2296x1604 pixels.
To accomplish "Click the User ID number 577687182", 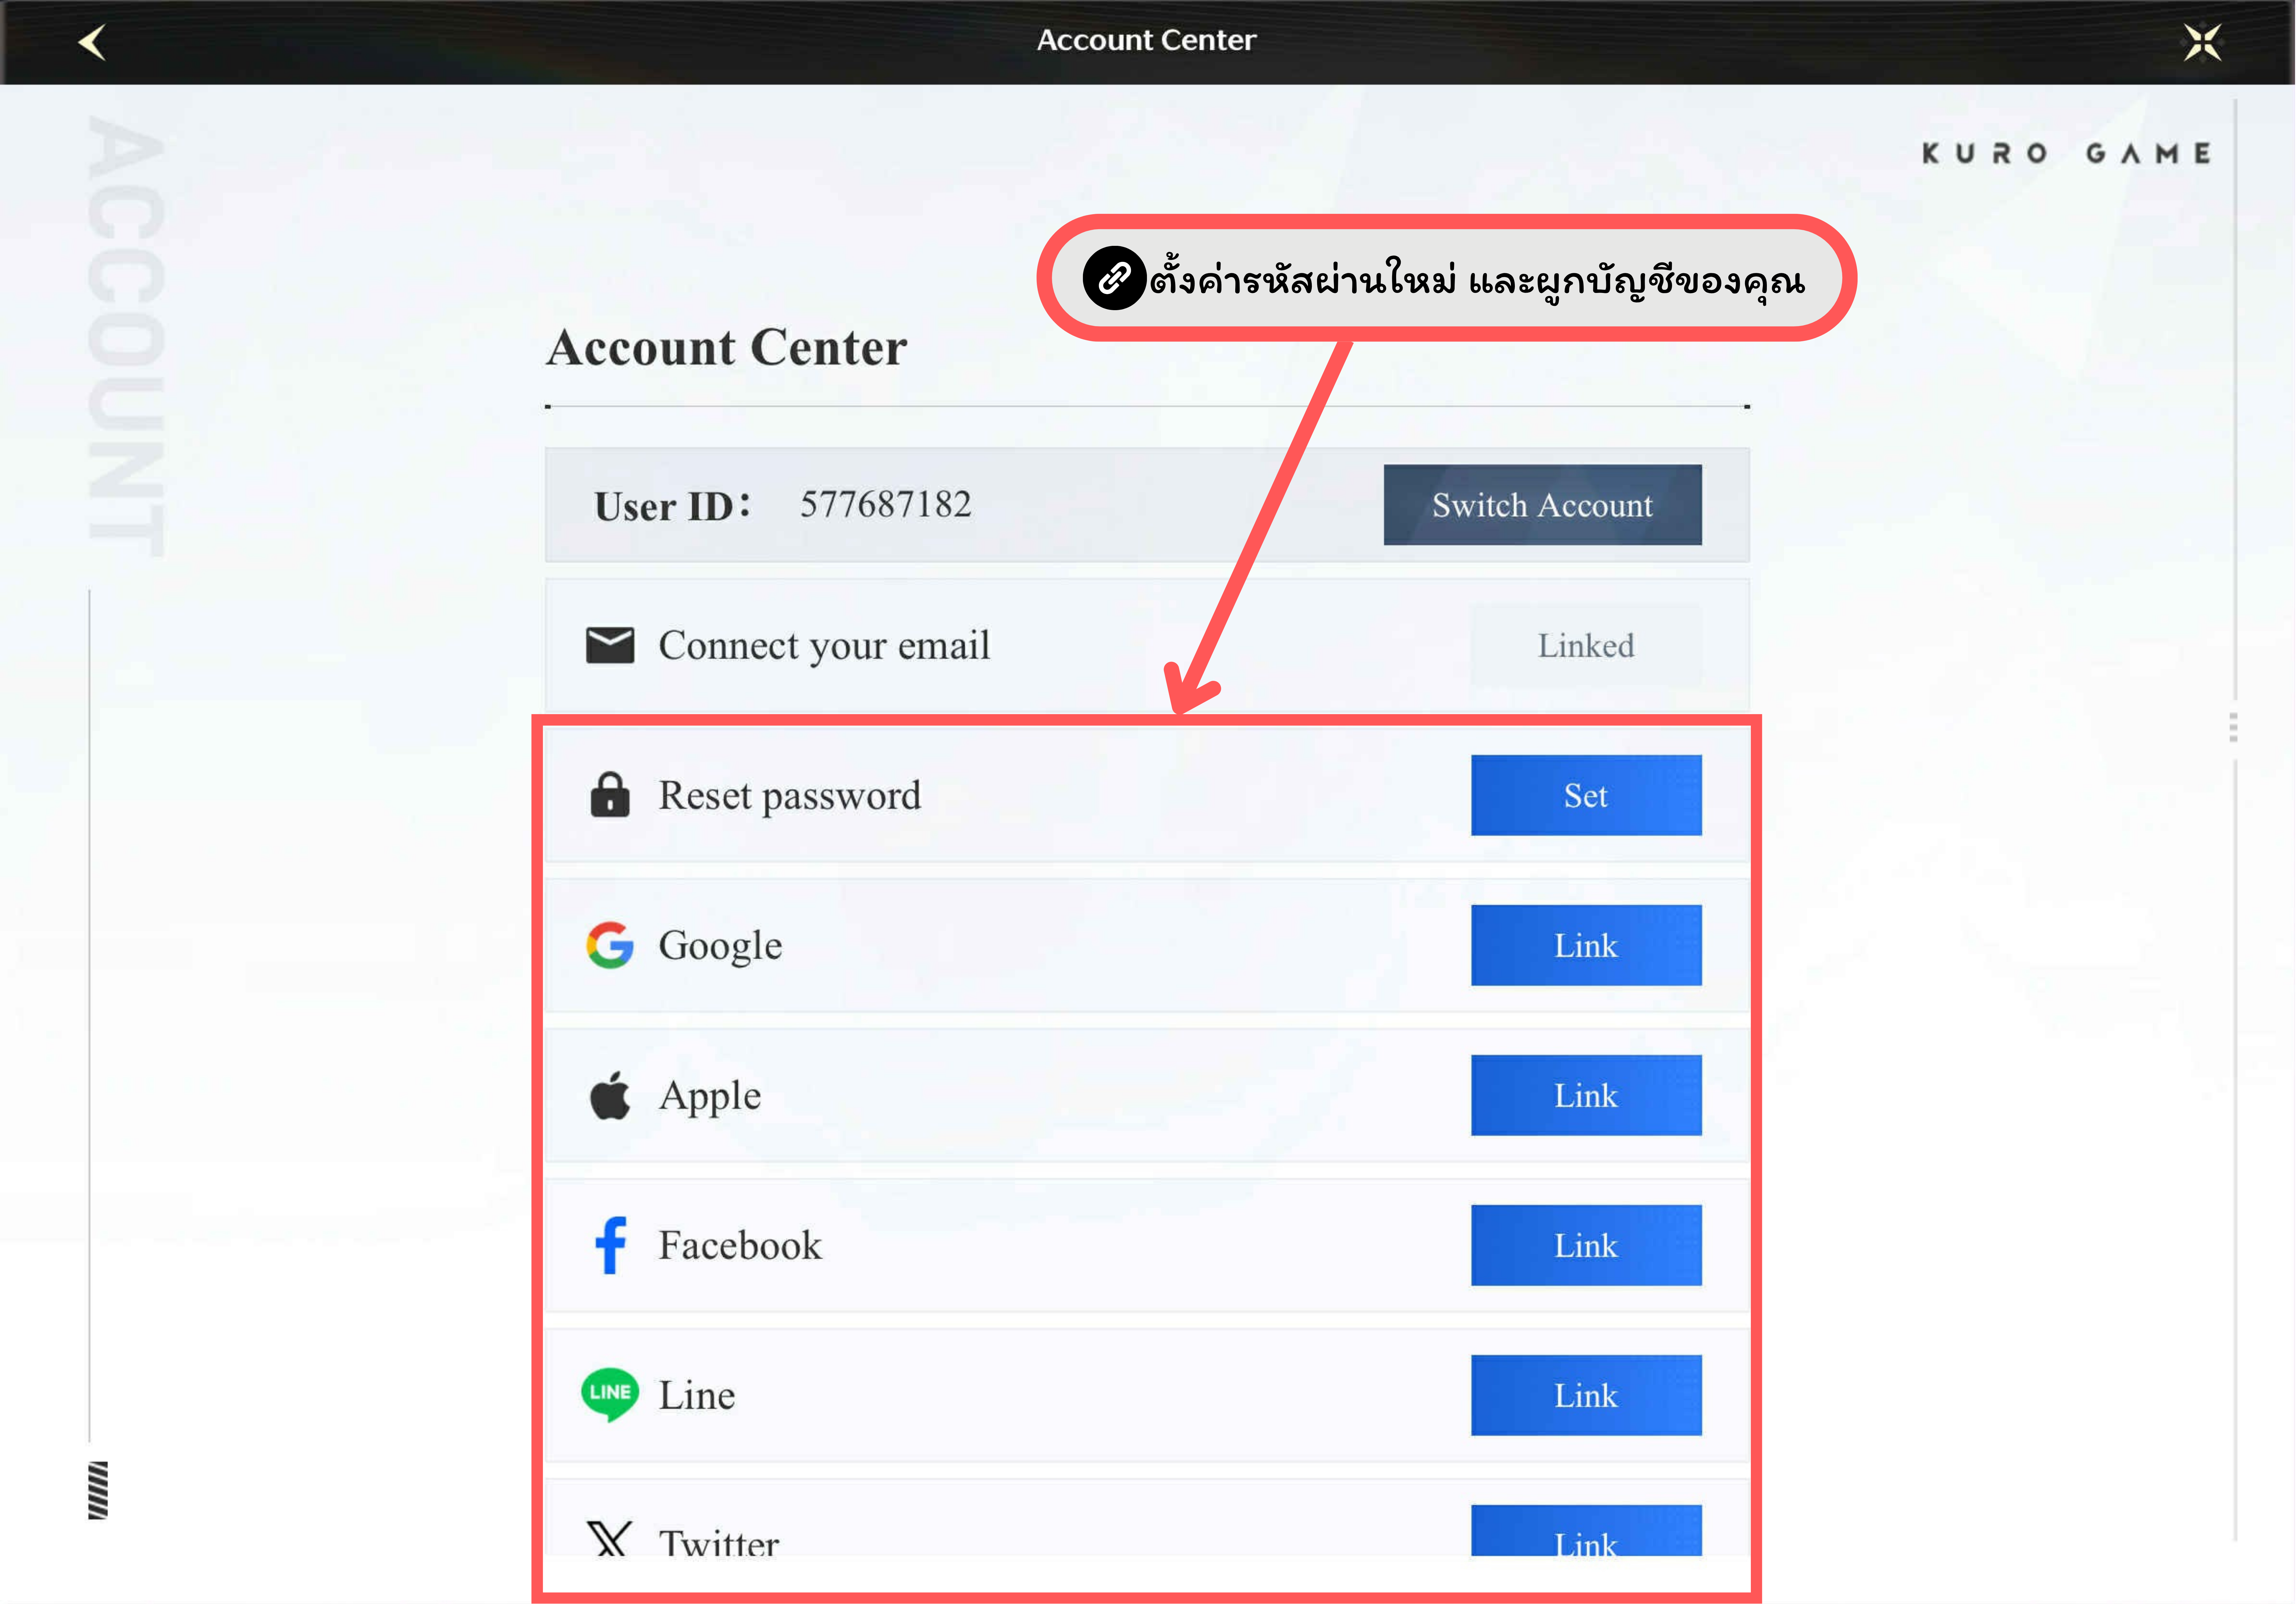I will click(x=885, y=504).
